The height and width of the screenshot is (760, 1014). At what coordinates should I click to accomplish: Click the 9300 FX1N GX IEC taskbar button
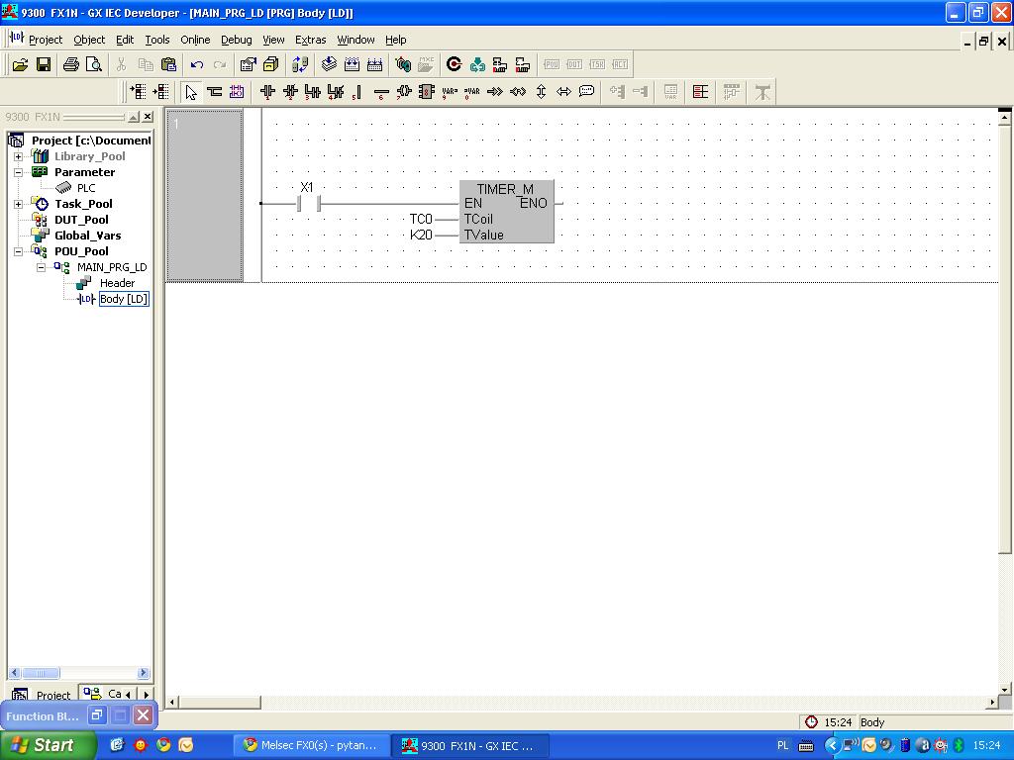470,745
